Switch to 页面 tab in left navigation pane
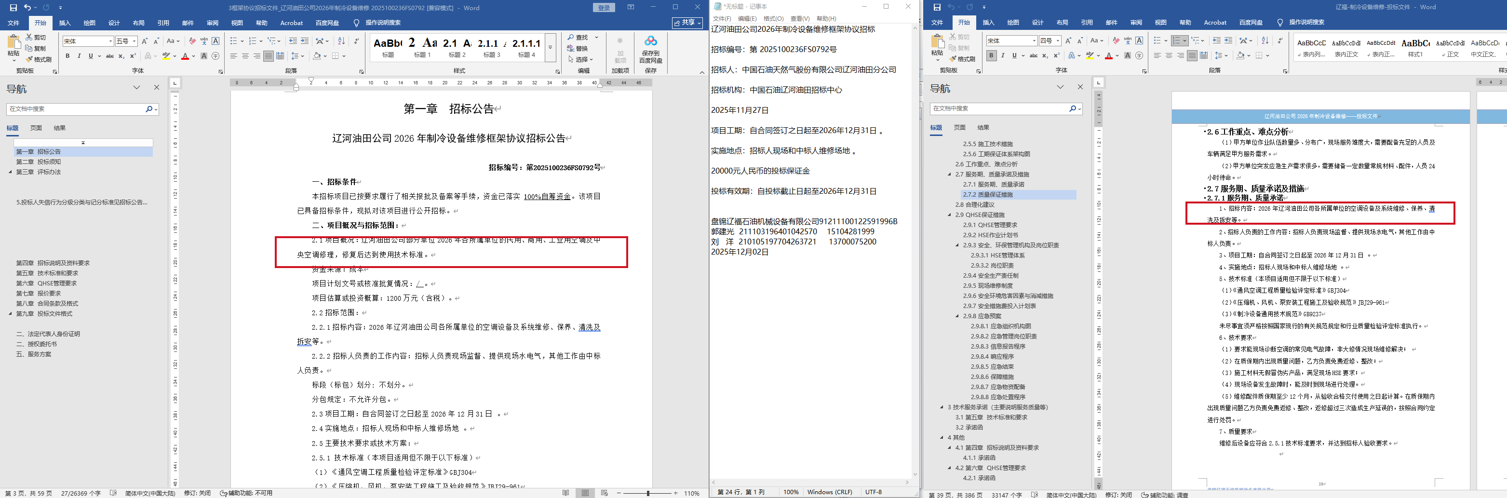The image size is (1507, 498). pos(36,128)
